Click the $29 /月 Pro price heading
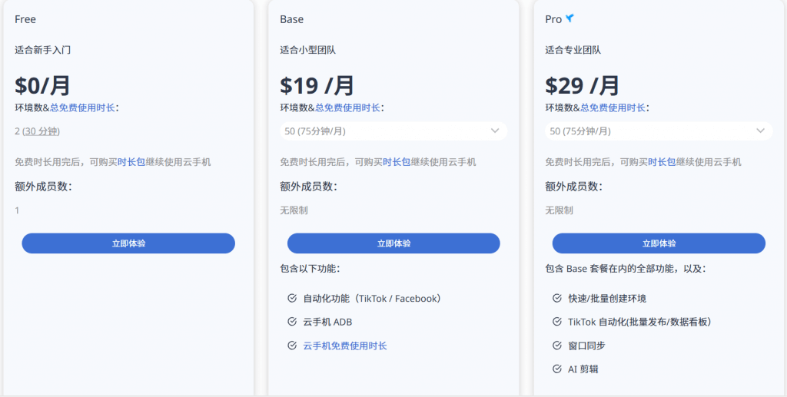The height and width of the screenshot is (397, 787). pyautogui.click(x=582, y=84)
